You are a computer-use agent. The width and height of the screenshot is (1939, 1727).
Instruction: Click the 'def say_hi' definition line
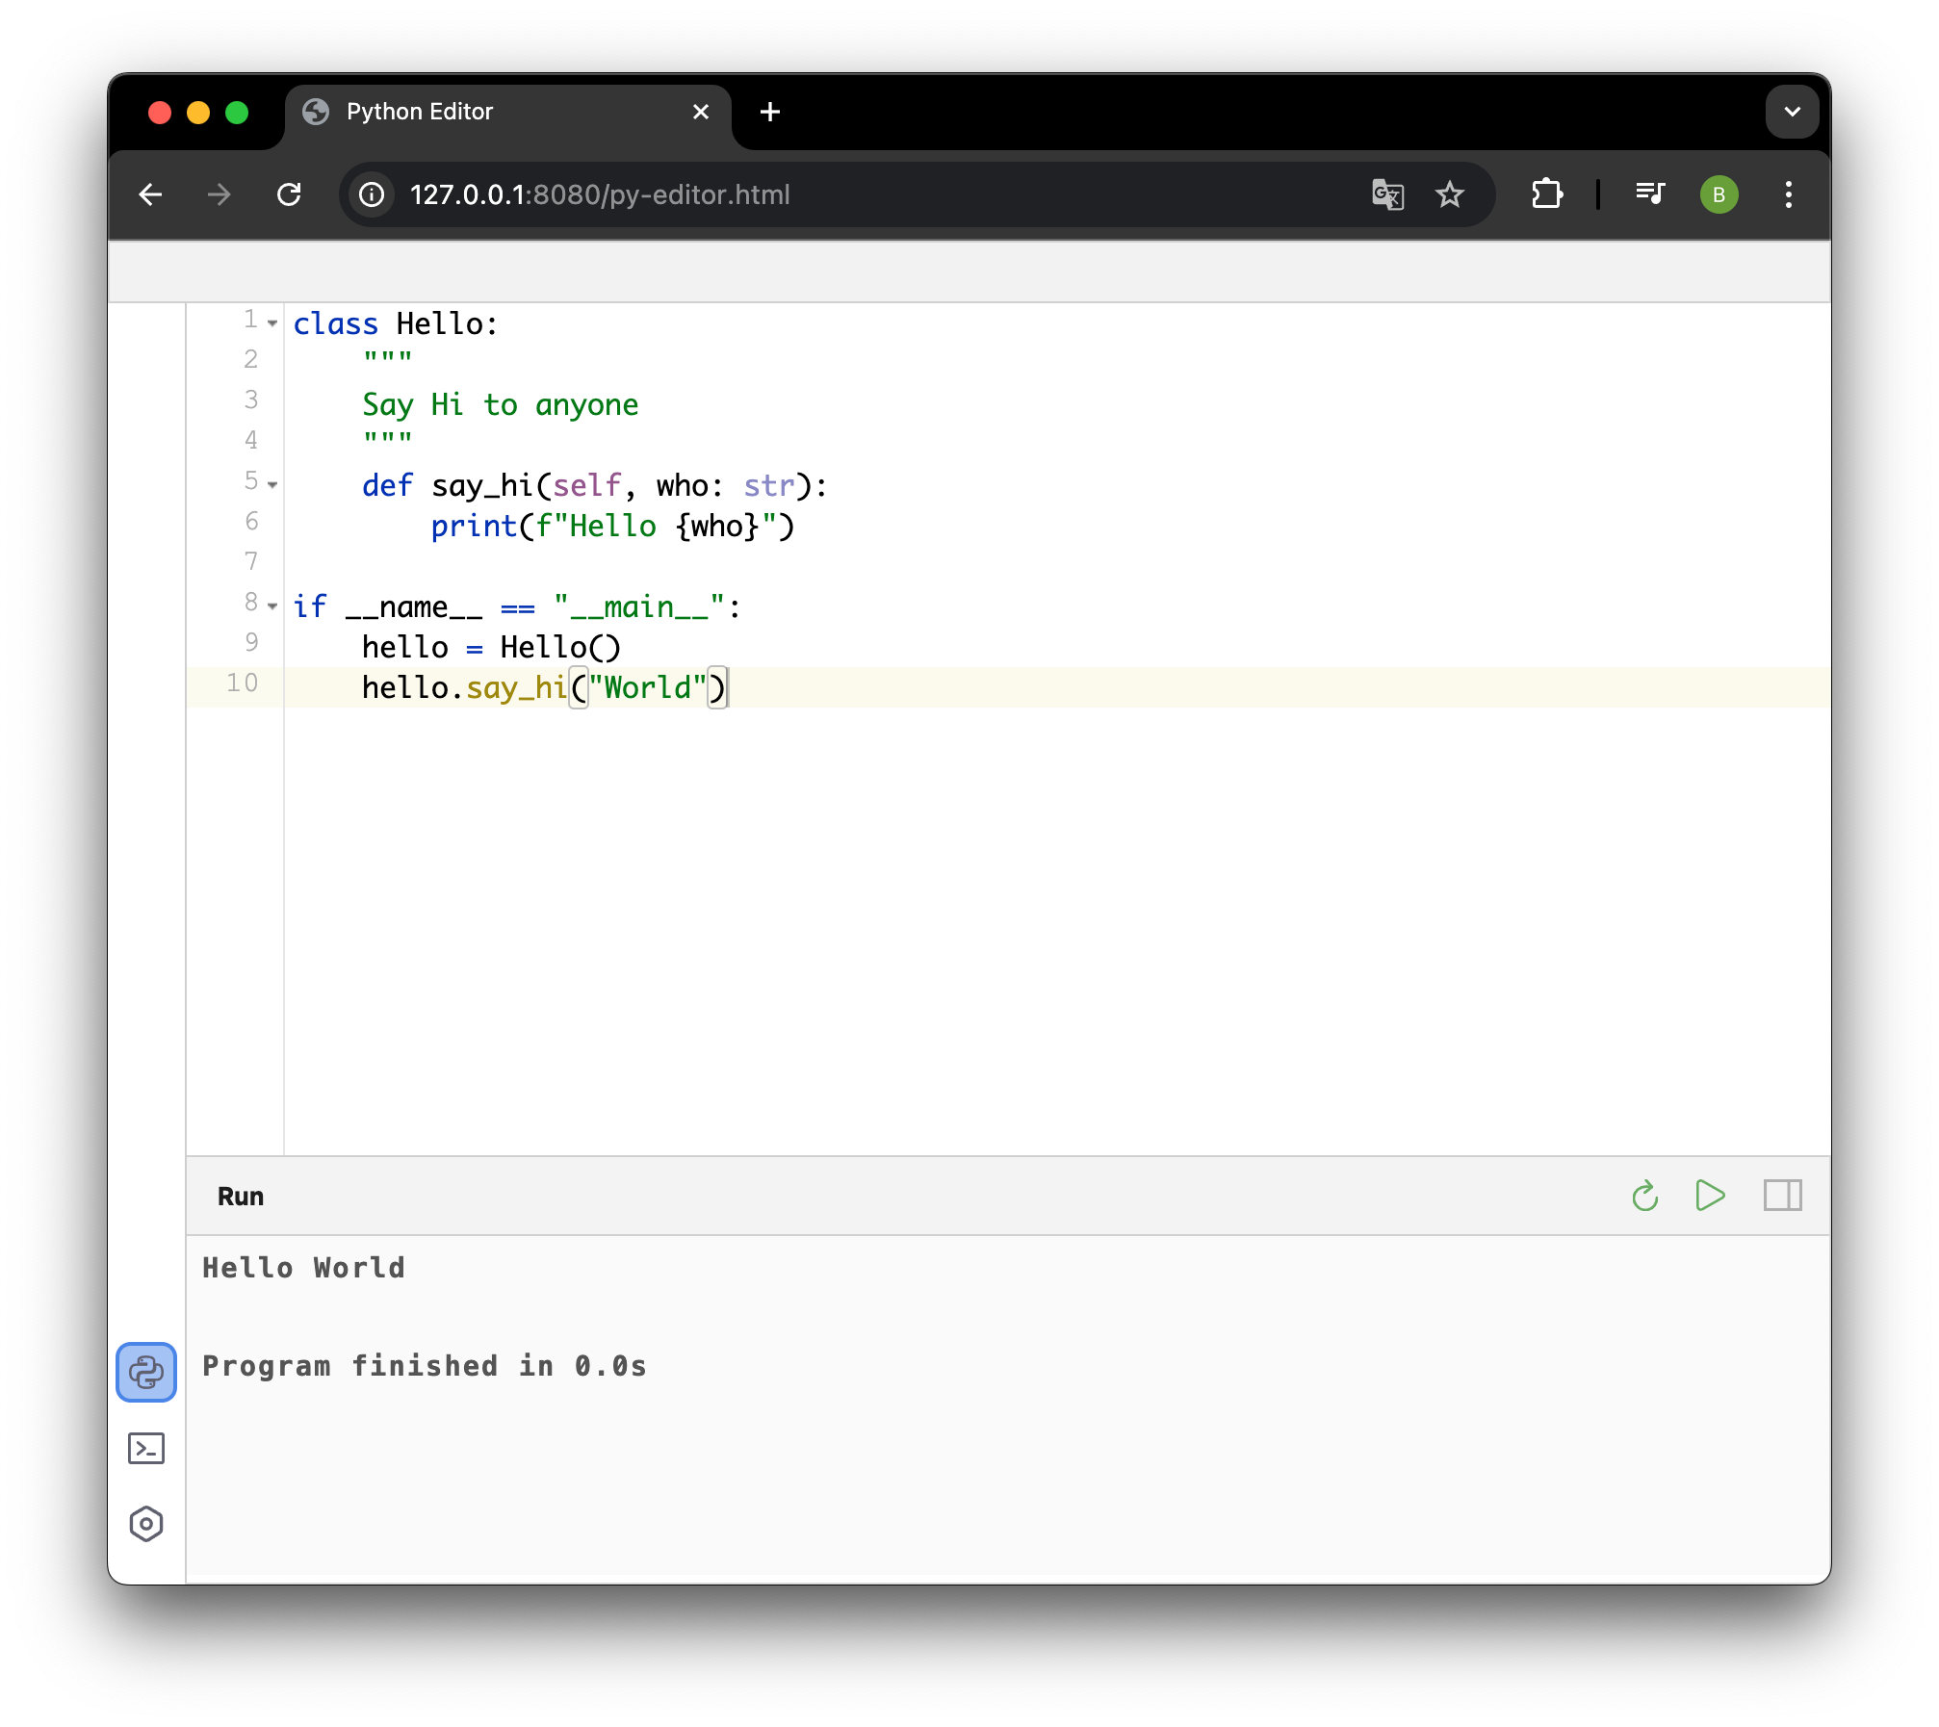(x=594, y=486)
